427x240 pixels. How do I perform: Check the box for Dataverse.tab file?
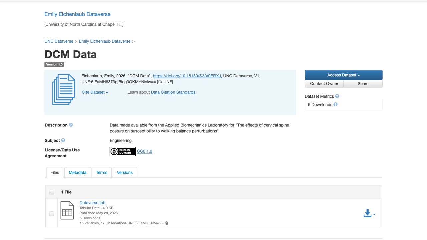(x=51, y=214)
